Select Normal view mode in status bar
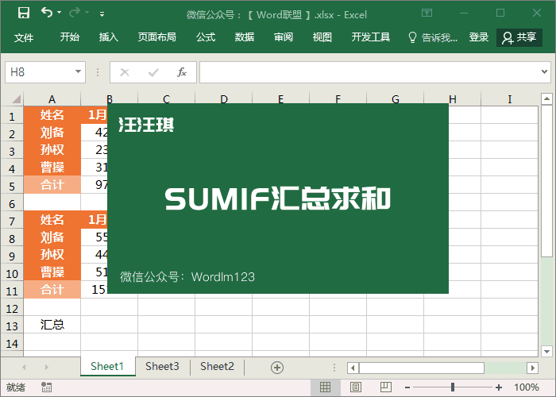556x397 pixels. [x=325, y=387]
